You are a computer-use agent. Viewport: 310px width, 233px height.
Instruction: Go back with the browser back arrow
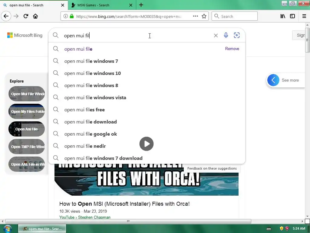coord(6,16)
